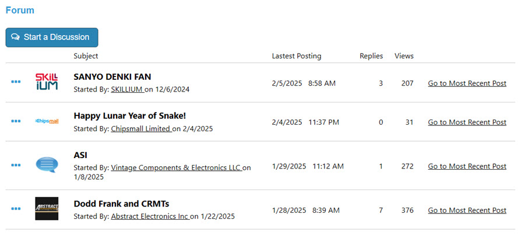524x235 pixels.
Task: Open Dodd Frank and CRMTs thread
Action: click(x=121, y=204)
